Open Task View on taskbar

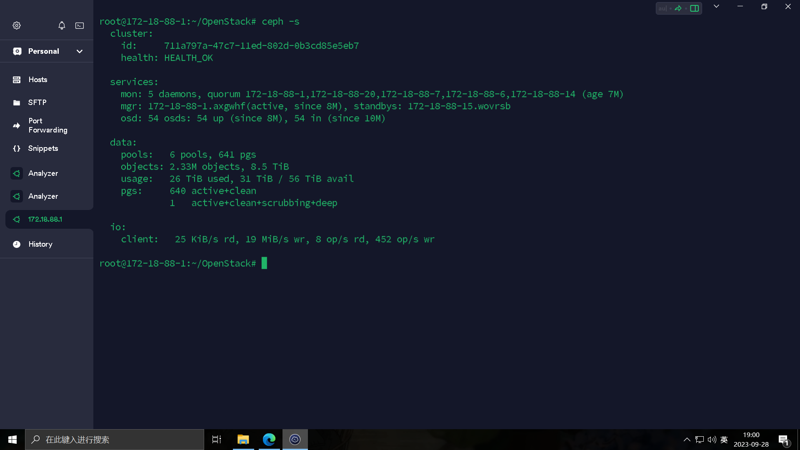(217, 440)
